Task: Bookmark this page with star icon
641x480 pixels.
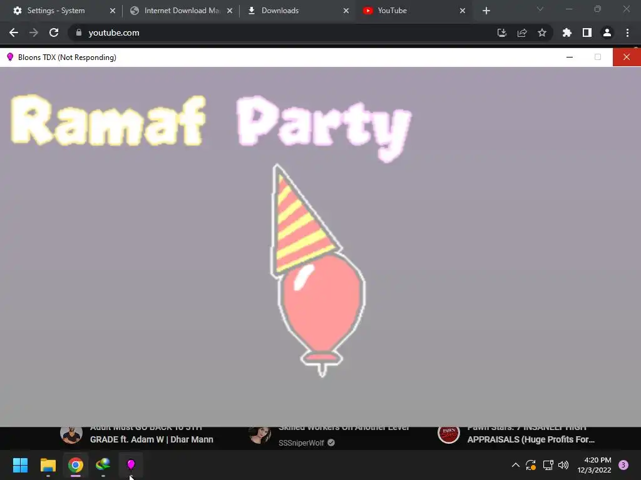Action: 542,32
